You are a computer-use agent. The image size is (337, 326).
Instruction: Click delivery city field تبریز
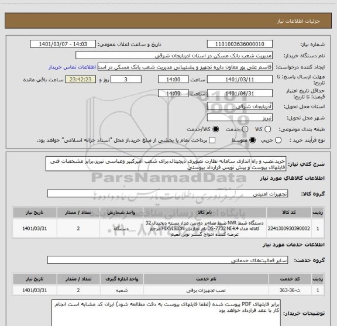240,118
